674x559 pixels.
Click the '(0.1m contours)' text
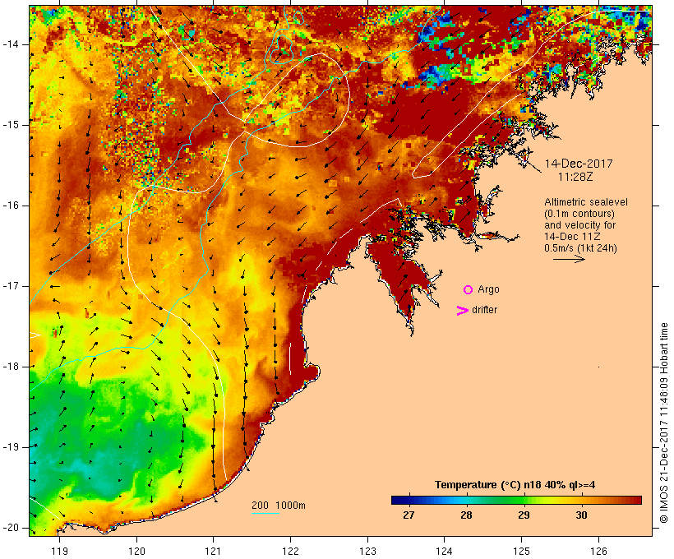[x=579, y=214]
